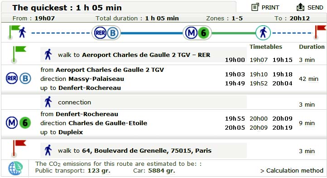Click the red destination flag in route diagram

pos(320,32)
